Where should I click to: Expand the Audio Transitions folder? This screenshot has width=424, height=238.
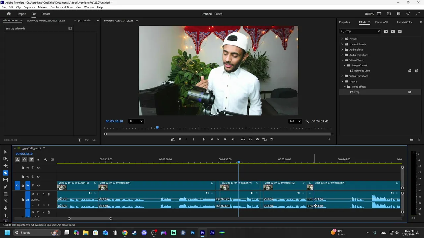coord(342,55)
